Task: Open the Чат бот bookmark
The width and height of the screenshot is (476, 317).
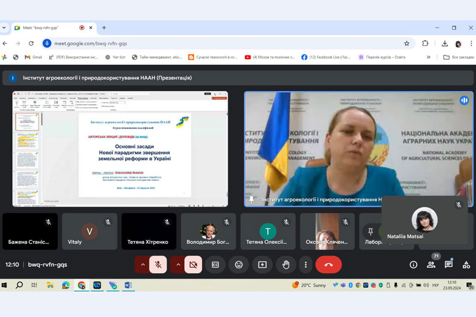Action: click(x=115, y=57)
